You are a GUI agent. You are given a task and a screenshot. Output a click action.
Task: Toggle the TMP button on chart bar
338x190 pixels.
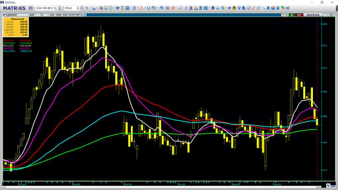click(77, 15)
